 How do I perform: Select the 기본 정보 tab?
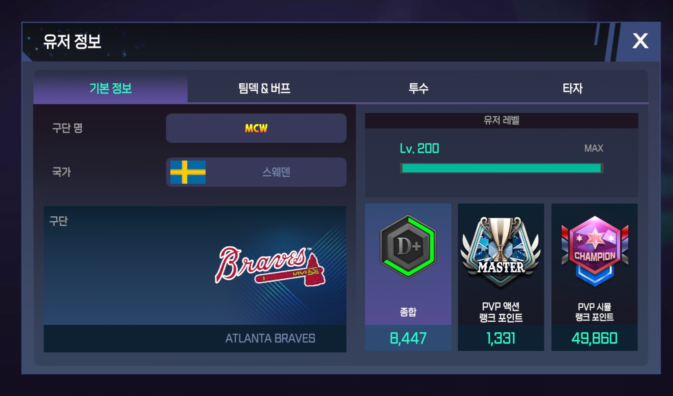(x=110, y=88)
